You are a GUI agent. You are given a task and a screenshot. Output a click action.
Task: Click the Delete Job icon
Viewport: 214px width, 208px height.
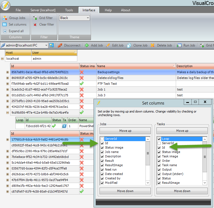[x=152, y=45]
